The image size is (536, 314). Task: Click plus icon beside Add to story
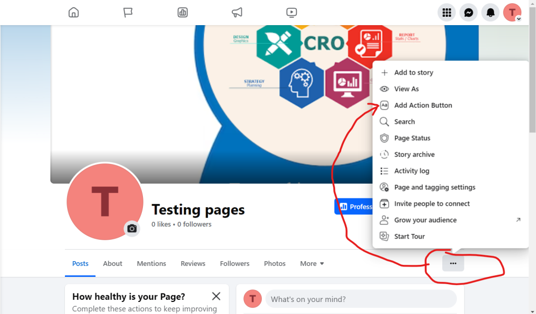384,72
